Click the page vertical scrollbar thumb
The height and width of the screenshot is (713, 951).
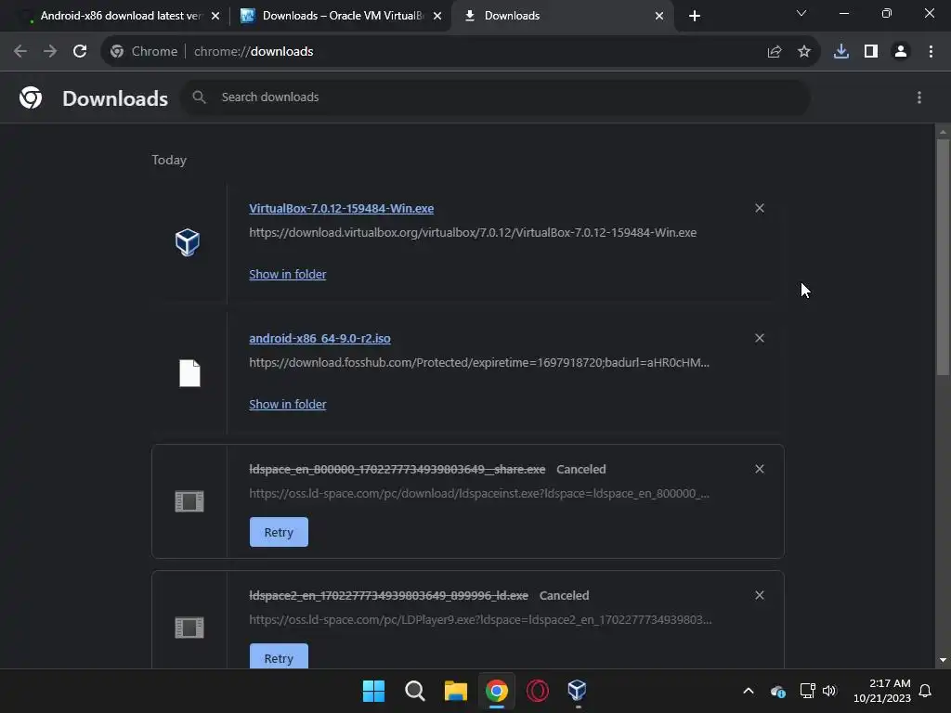pyautogui.click(x=943, y=258)
